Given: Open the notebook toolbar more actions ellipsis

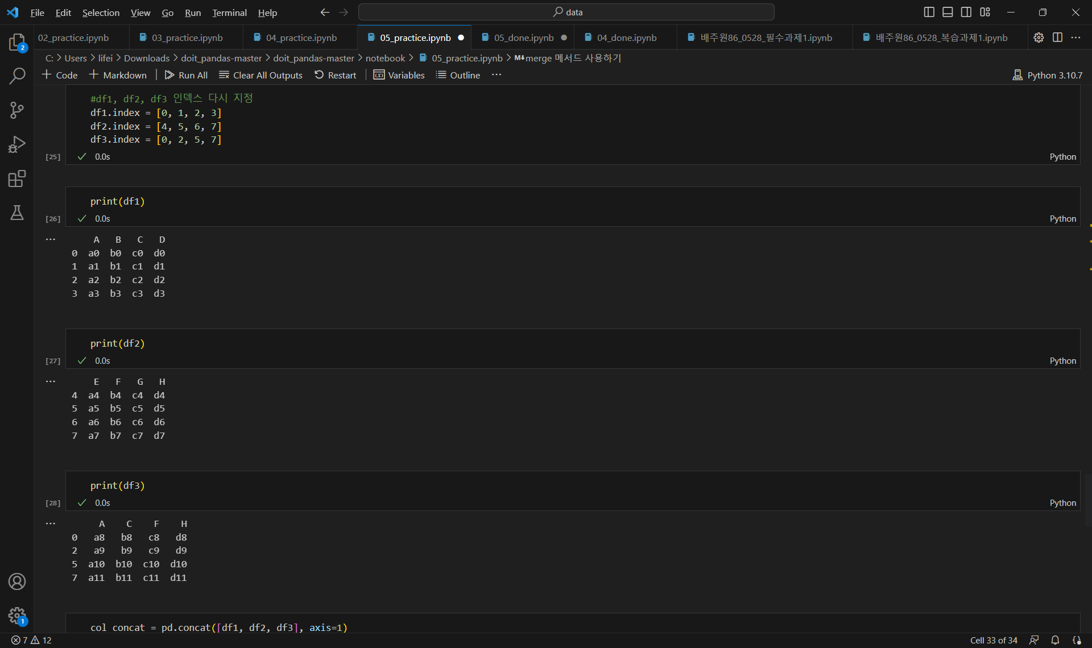Looking at the screenshot, I should point(497,75).
